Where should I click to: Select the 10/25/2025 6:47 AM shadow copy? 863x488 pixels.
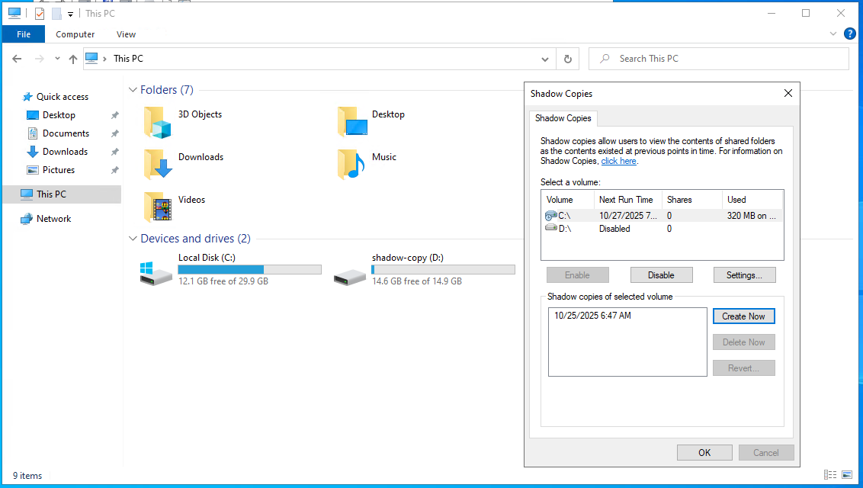(593, 316)
